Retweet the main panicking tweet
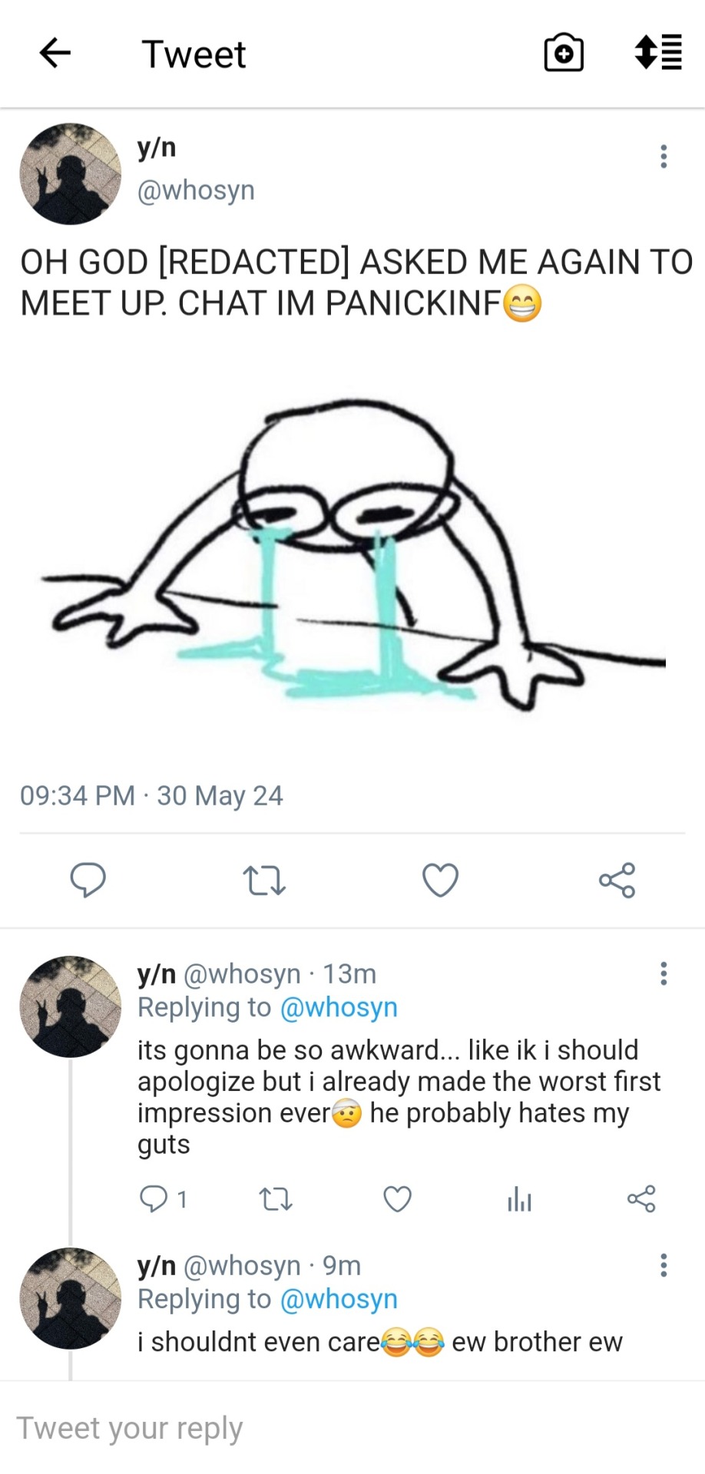The image size is (705, 1474). click(x=264, y=880)
